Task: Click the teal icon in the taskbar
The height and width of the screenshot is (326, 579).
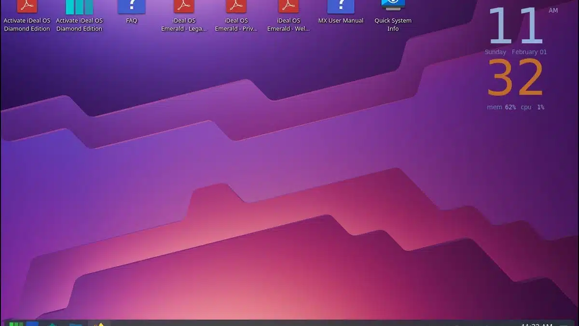Action: click(x=53, y=324)
